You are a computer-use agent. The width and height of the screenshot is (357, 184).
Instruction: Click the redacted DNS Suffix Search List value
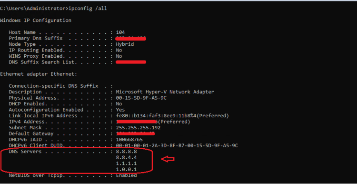click(x=131, y=62)
